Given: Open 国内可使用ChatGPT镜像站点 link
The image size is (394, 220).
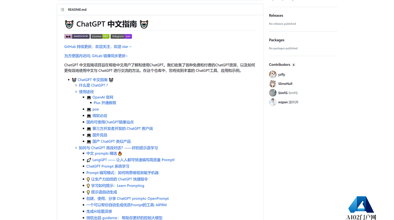Looking at the screenshot, I should pyautogui.click(x=110, y=122).
